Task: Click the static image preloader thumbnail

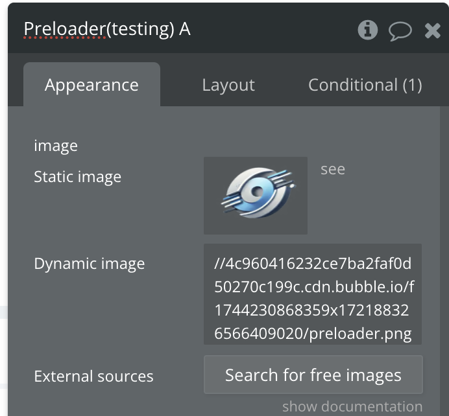Action: pyautogui.click(x=256, y=195)
